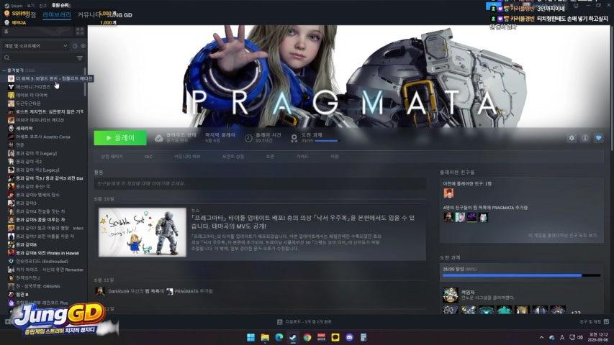Screen dimensions: 614x345
Task: Click the 개척자 achievement icon
Action: [x=451, y=295]
